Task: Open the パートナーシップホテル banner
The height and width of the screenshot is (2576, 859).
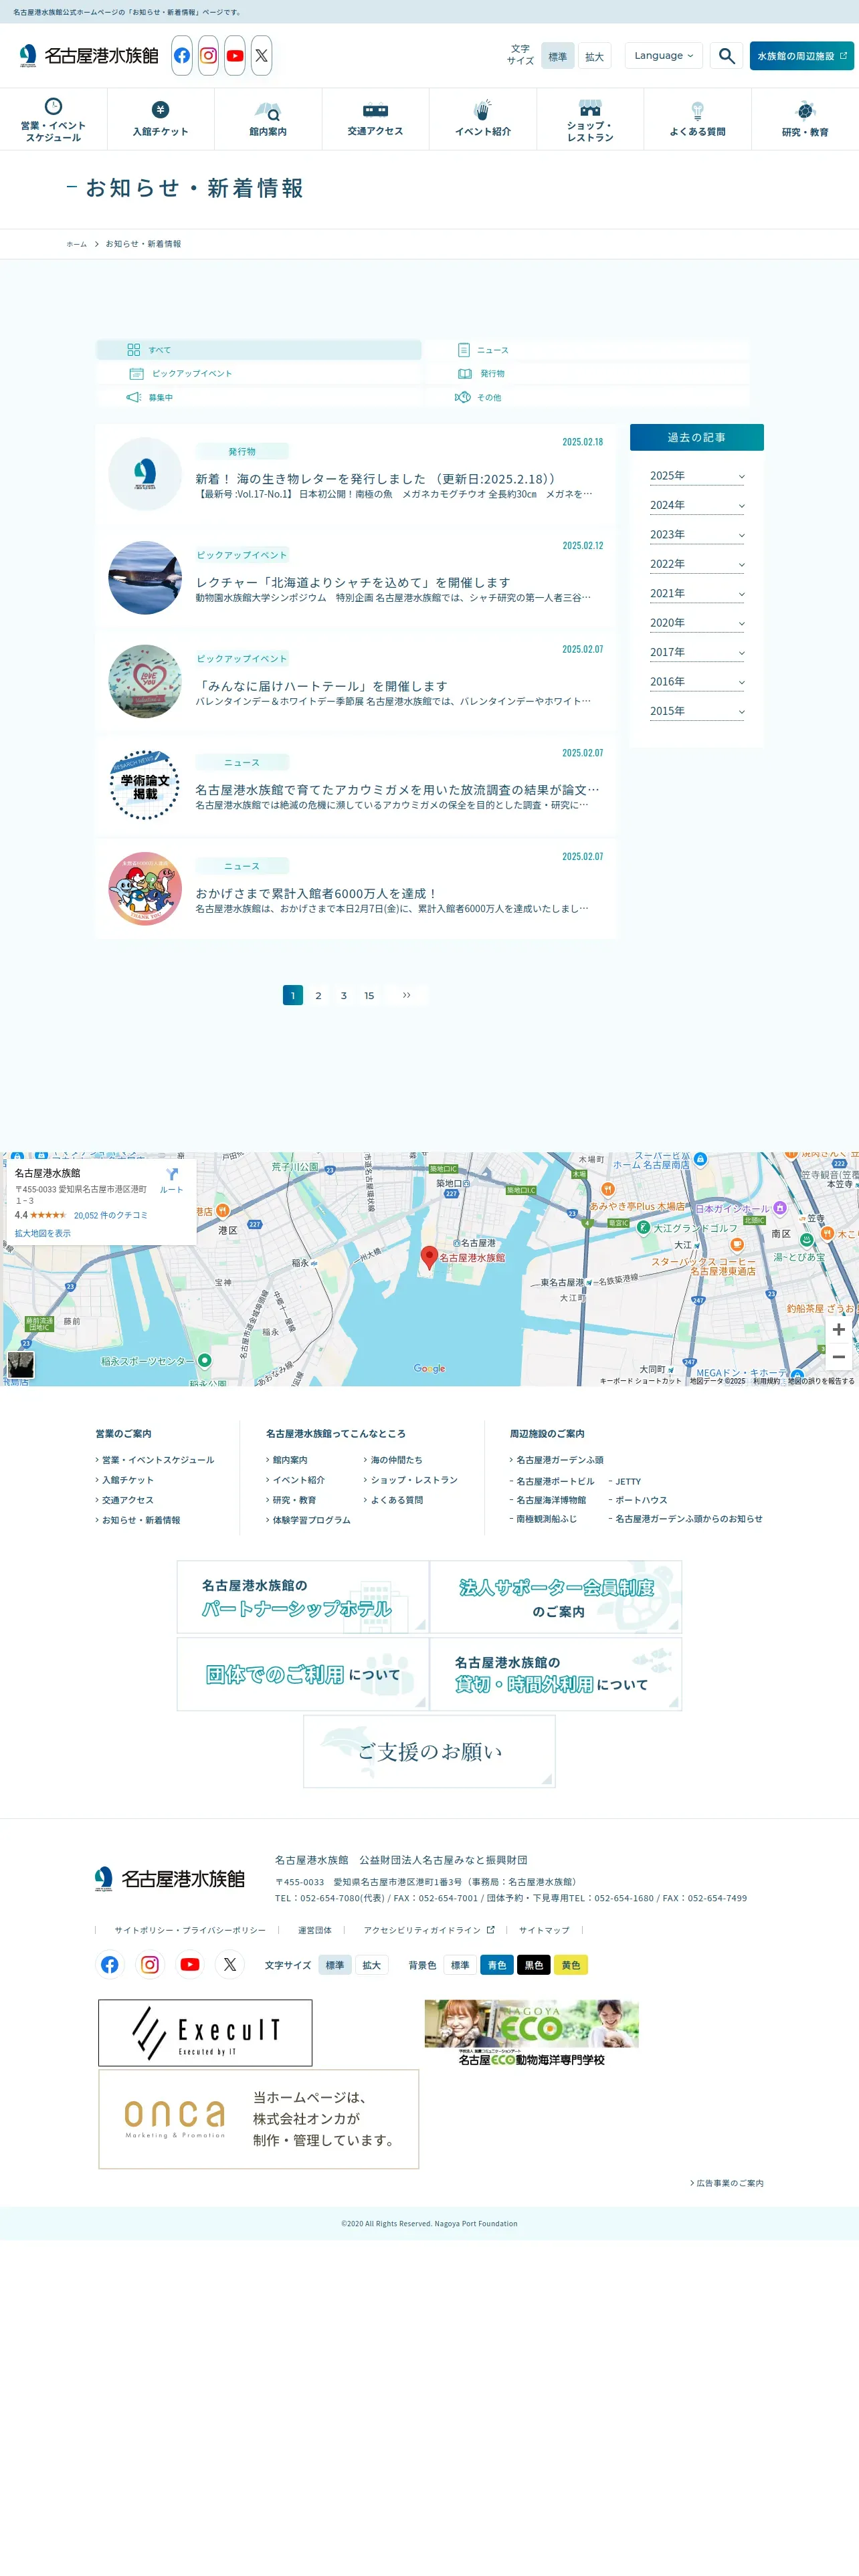Action: pyautogui.click(x=303, y=1597)
